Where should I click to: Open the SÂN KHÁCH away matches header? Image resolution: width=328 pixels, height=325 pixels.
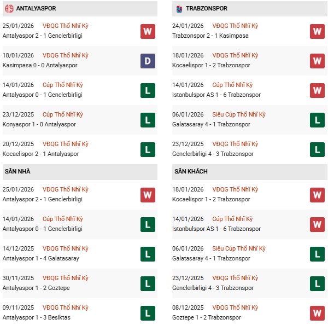192,172
